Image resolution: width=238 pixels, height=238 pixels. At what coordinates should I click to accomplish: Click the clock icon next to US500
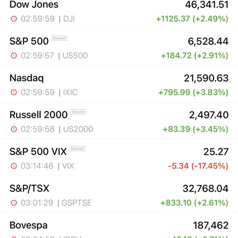(14, 56)
